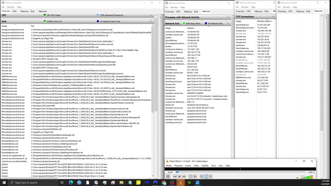Select RuntimeBroker.exe TileDataRepository.dll row
This screenshot has height=186, width=331.
click(76, 147)
